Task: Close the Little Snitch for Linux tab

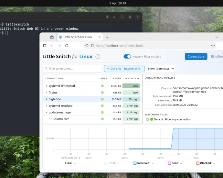Action: coord(100,37)
